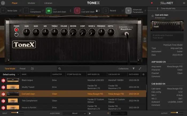187x116 pixels.
Task: Toggle the Noise Gate module icon
Action: tap(3, 11)
